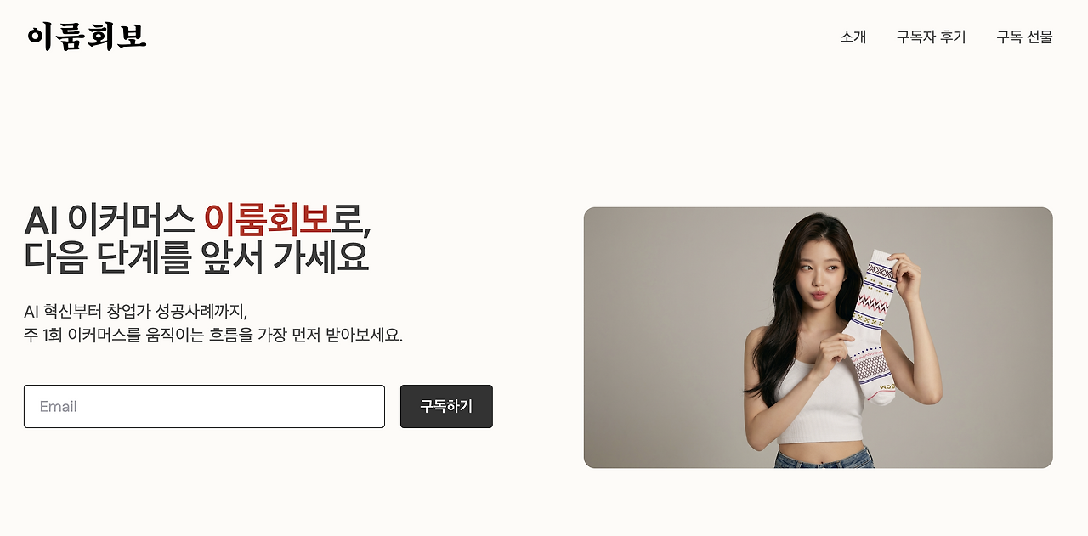Click the blue jeans at the photo's bottom
The image size is (1088, 536).
click(x=824, y=459)
